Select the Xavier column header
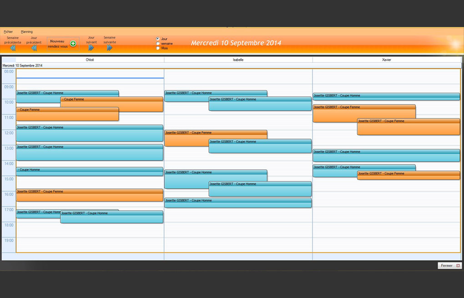 click(x=387, y=60)
